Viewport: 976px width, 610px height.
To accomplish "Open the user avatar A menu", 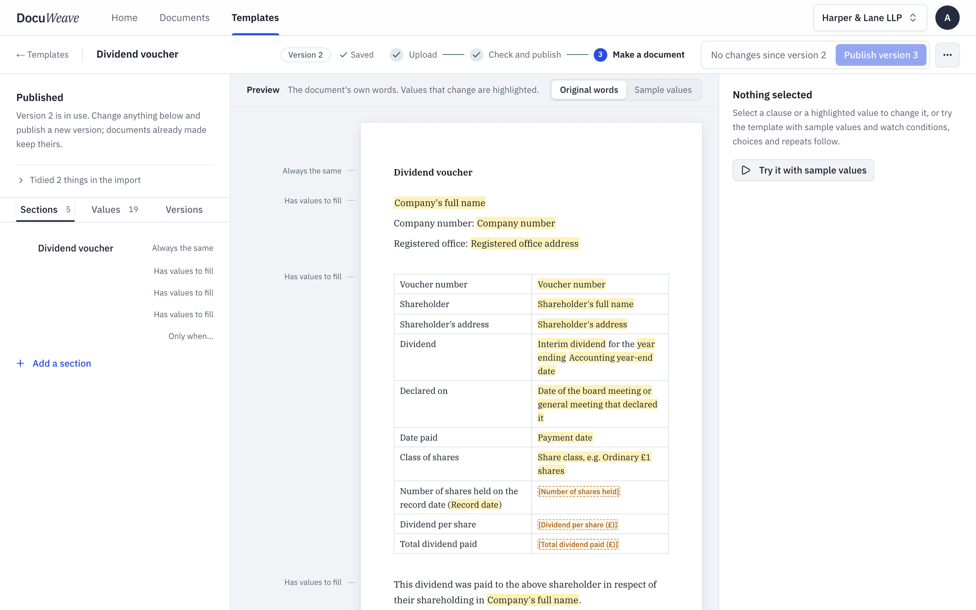I will point(947,18).
